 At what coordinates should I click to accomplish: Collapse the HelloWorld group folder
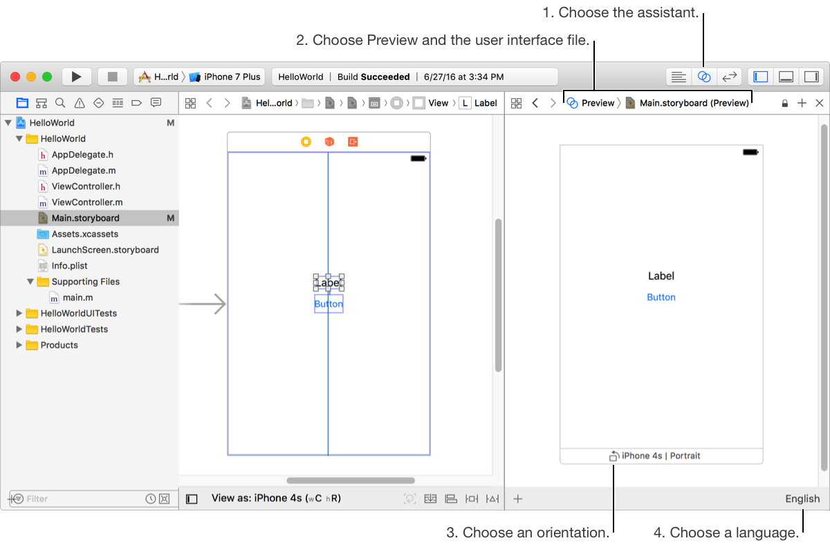click(x=19, y=139)
